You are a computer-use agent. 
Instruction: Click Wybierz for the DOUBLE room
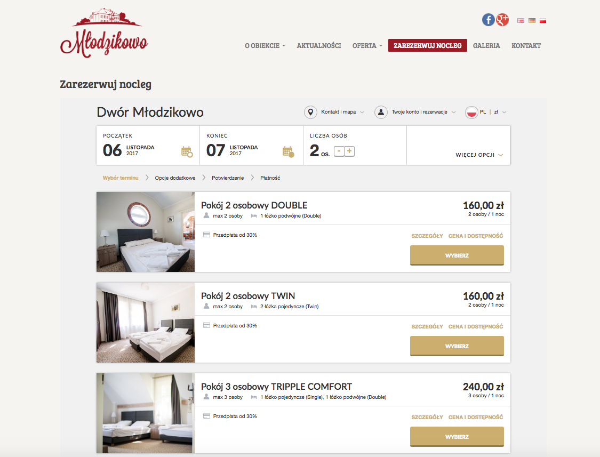click(457, 255)
